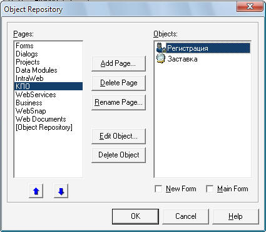
Task: Select the КПО page
Action: coord(48,87)
